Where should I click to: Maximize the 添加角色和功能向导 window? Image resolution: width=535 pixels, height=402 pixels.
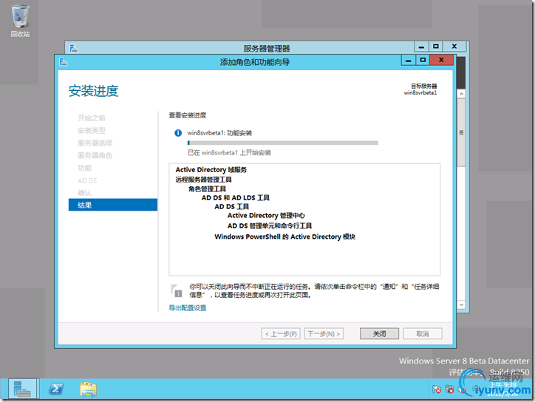click(x=423, y=60)
